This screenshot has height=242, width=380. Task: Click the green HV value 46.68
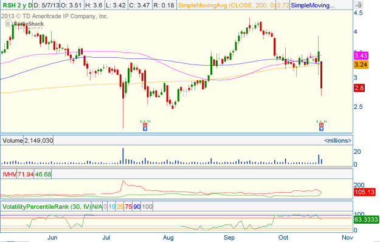coord(43,174)
